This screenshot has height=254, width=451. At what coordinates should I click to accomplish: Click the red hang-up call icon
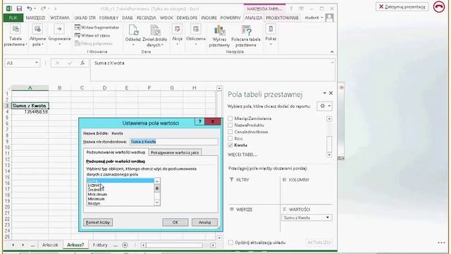(439, 6)
